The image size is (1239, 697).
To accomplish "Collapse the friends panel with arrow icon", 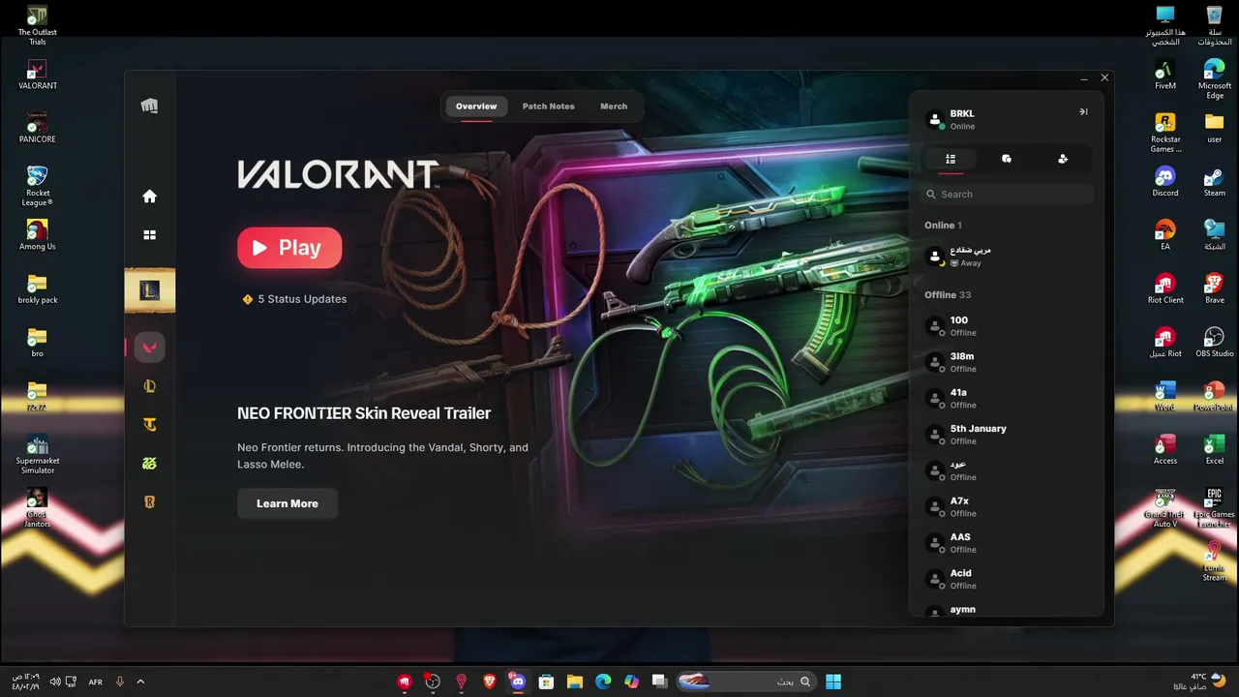I will pyautogui.click(x=1083, y=112).
